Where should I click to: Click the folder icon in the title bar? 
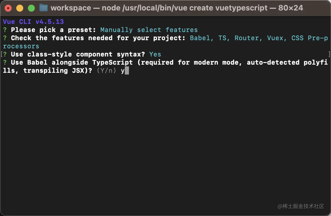pyautogui.click(x=44, y=8)
